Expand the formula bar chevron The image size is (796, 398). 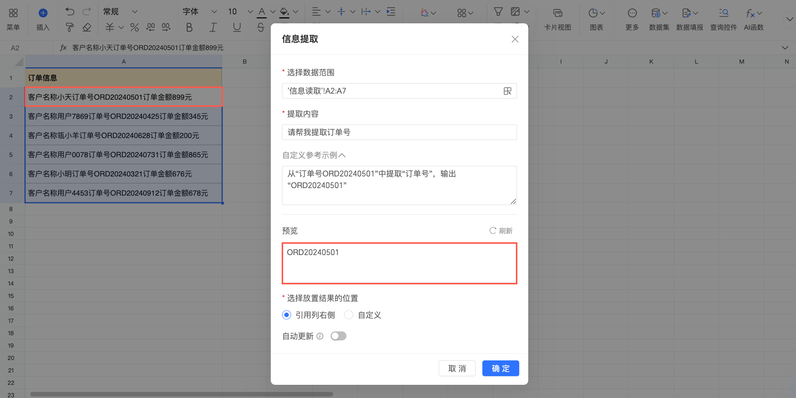pos(785,48)
